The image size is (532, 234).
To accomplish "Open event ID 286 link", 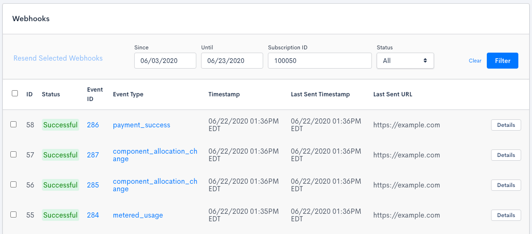I will (x=93, y=125).
